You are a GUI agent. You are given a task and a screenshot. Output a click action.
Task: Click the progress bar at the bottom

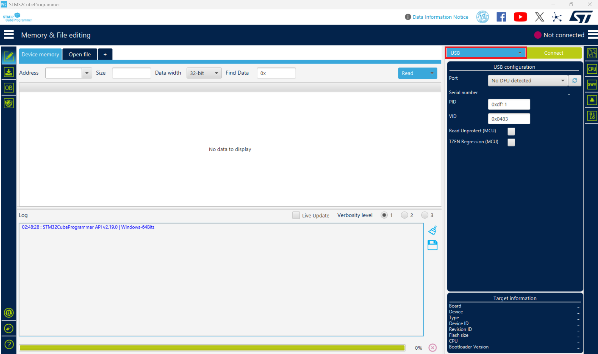[212, 347]
